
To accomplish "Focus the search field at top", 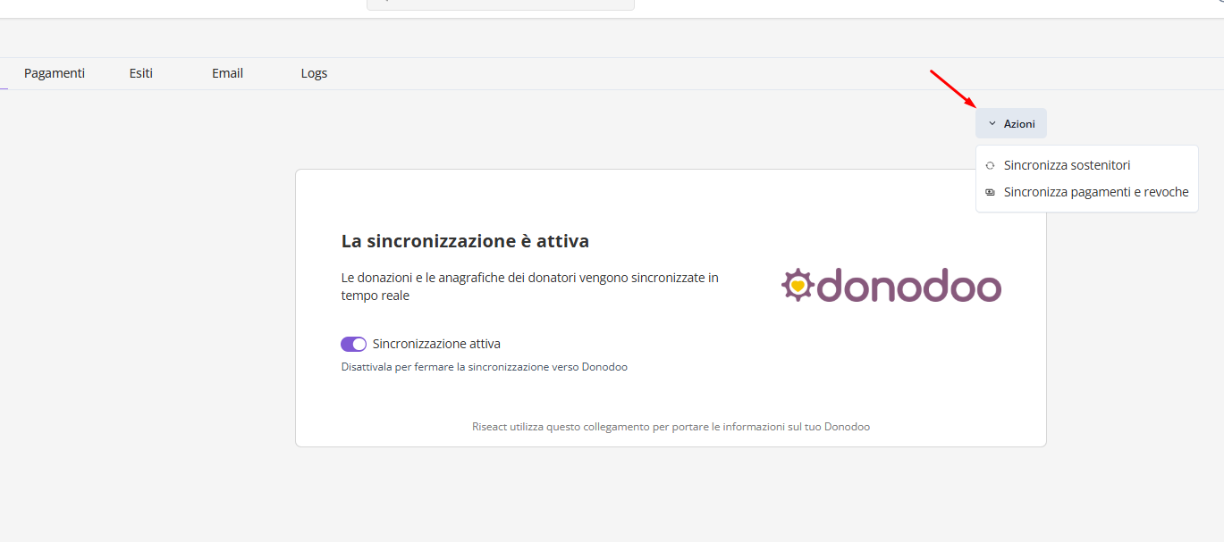I will 501,4.
